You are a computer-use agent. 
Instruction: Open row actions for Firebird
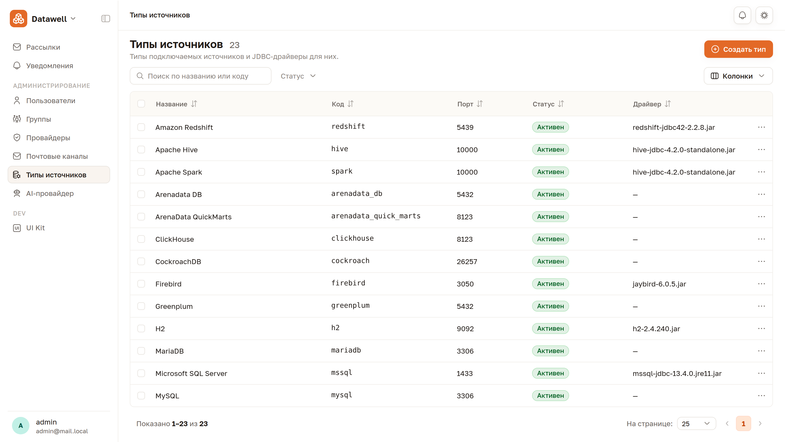pyautogui.click(x=761, y=284)
